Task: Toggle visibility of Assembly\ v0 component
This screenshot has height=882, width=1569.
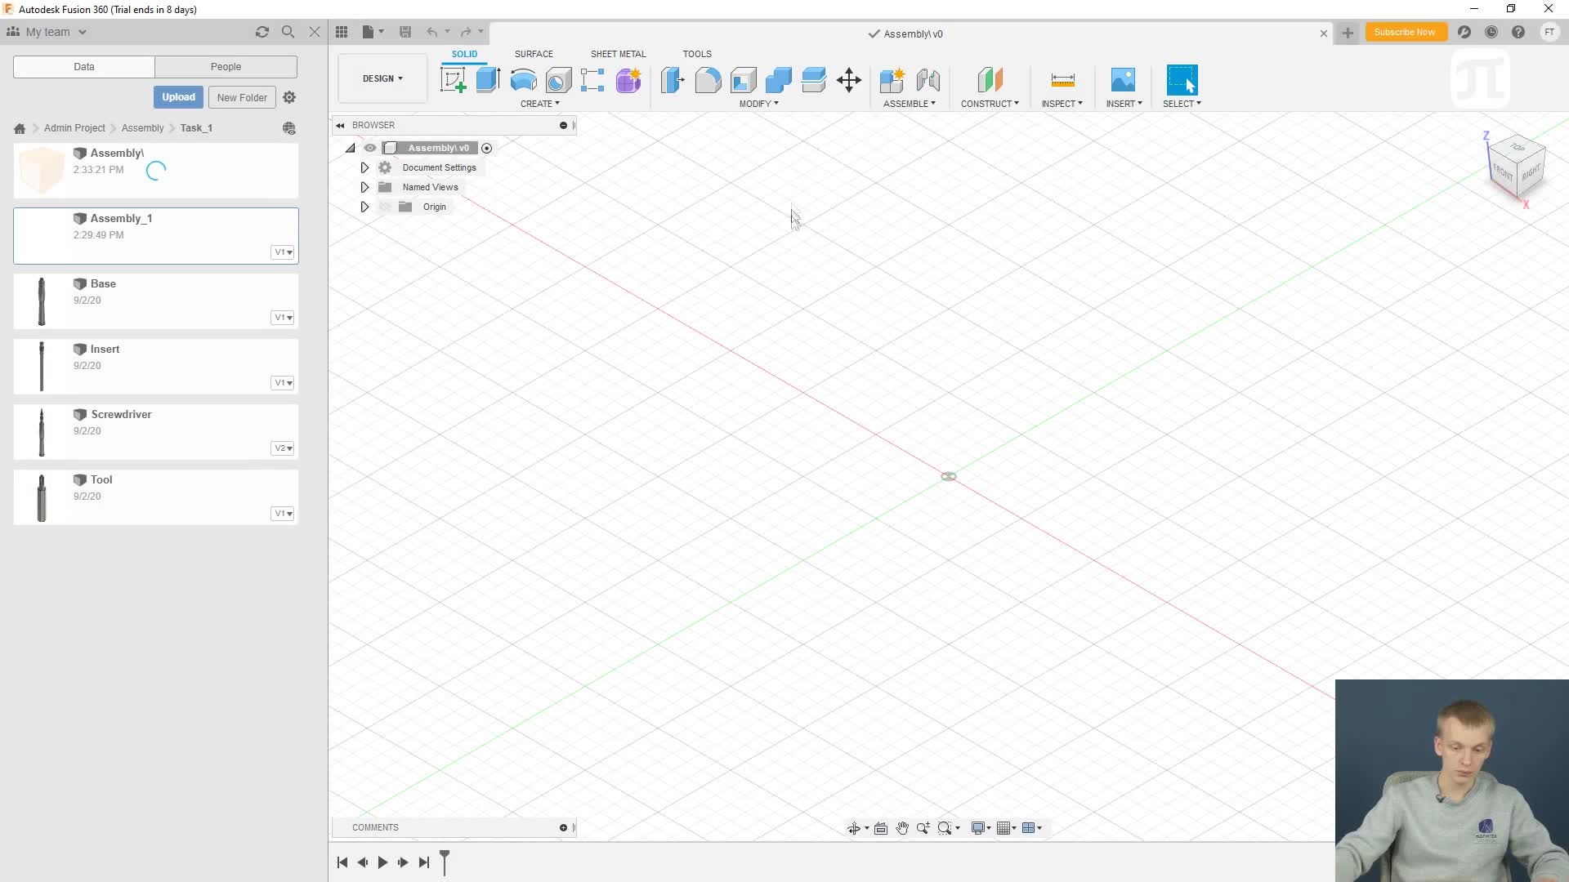Action: coord(370,148)
